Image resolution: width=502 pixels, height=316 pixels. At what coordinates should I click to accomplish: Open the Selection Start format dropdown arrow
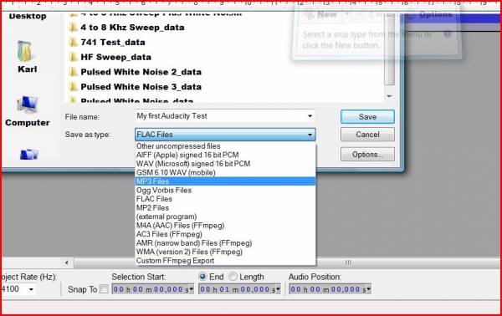(x=192, y=289)
